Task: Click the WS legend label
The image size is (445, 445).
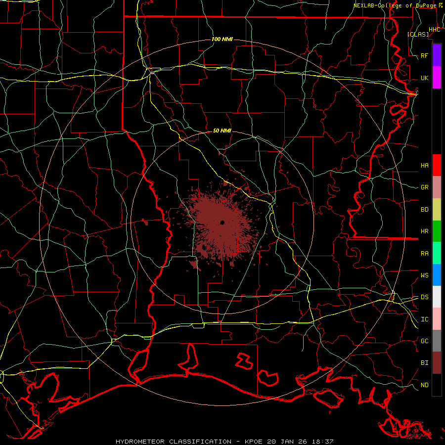Action: [x=424, y=275]
